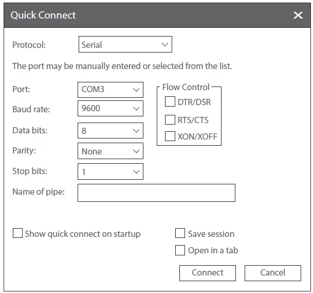Enable Open in a tab option
The width and height of the screenshot is (313, 293).
pyautogui.click(x=180, y=250)
